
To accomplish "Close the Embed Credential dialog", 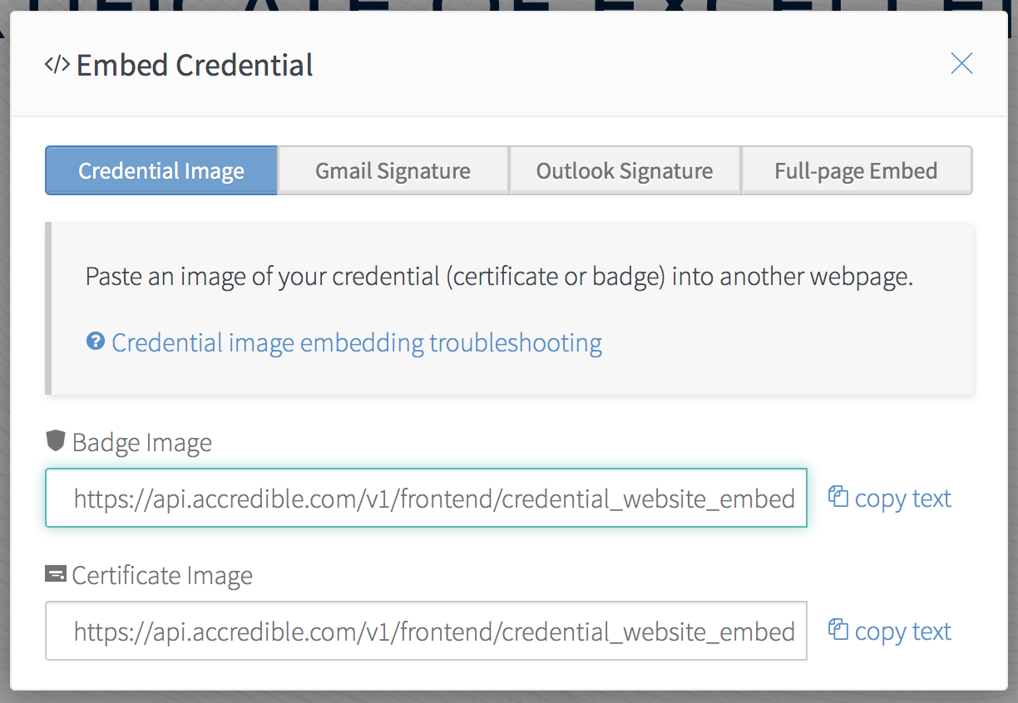I will (961, 63).
